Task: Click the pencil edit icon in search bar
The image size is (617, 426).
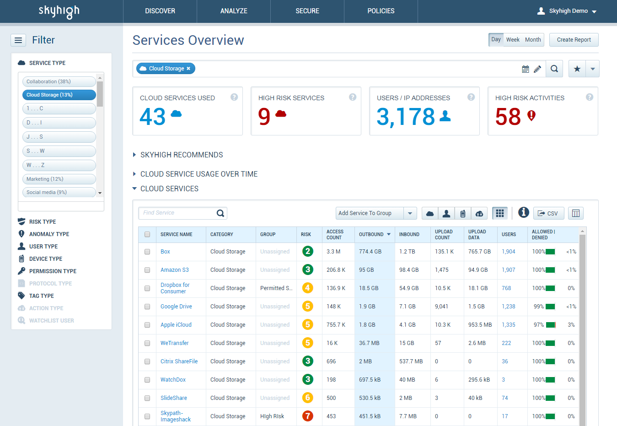Action: (x=537, y=69)
